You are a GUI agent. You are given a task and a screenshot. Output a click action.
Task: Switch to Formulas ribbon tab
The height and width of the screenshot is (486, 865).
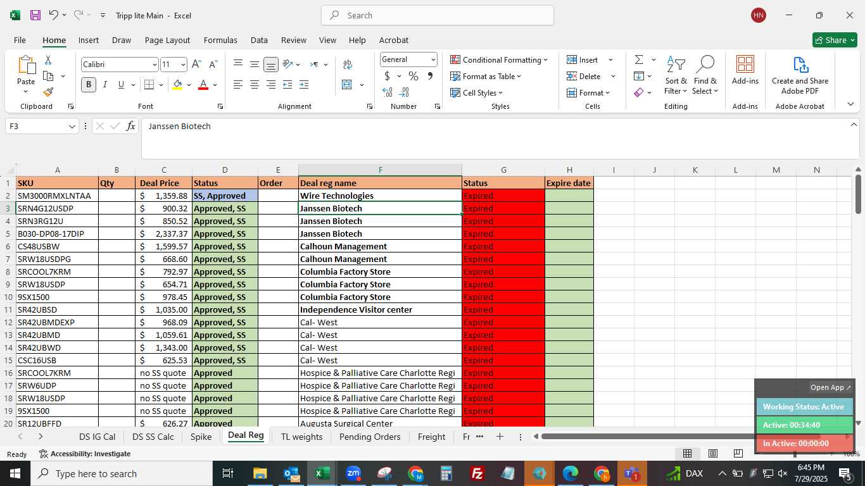[x=220, y=40]
